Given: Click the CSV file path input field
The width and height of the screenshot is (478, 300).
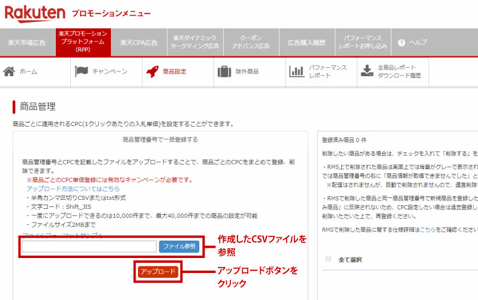Looking at the screenshot, I should 89,247.
